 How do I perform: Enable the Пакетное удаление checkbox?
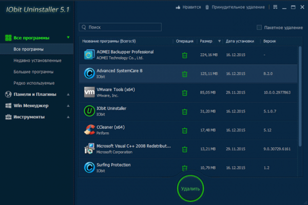point(259,27)
